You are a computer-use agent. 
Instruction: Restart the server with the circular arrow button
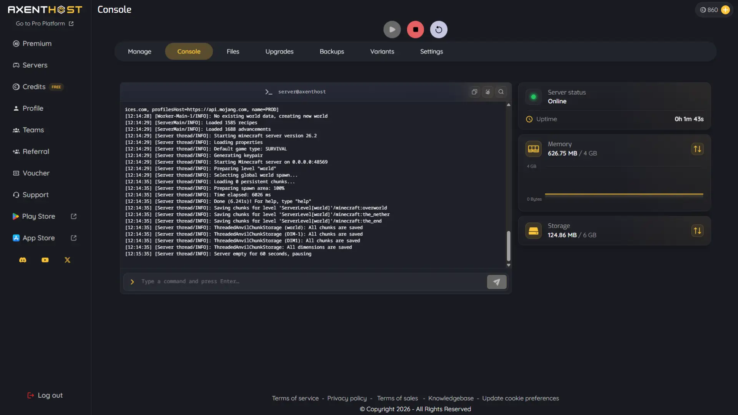(439, 30)
